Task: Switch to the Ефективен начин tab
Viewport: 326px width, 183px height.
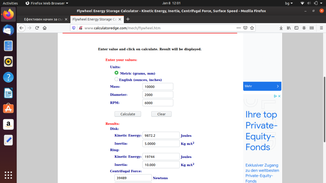Action: point(42,19)
